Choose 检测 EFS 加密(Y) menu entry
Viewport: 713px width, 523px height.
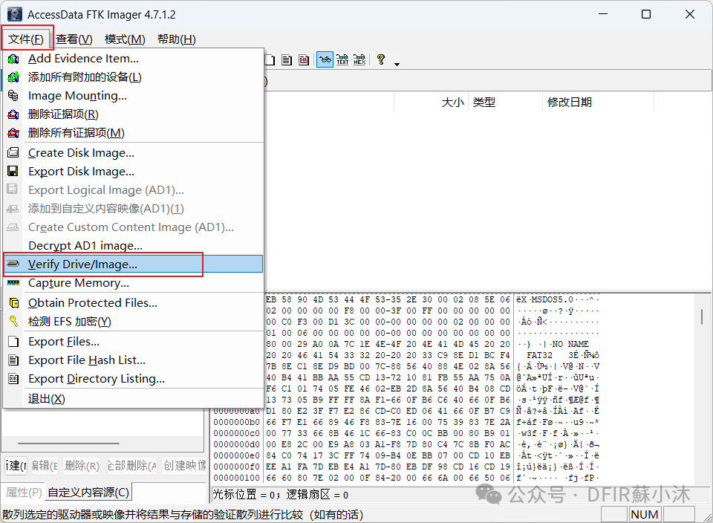pos(133,322)
